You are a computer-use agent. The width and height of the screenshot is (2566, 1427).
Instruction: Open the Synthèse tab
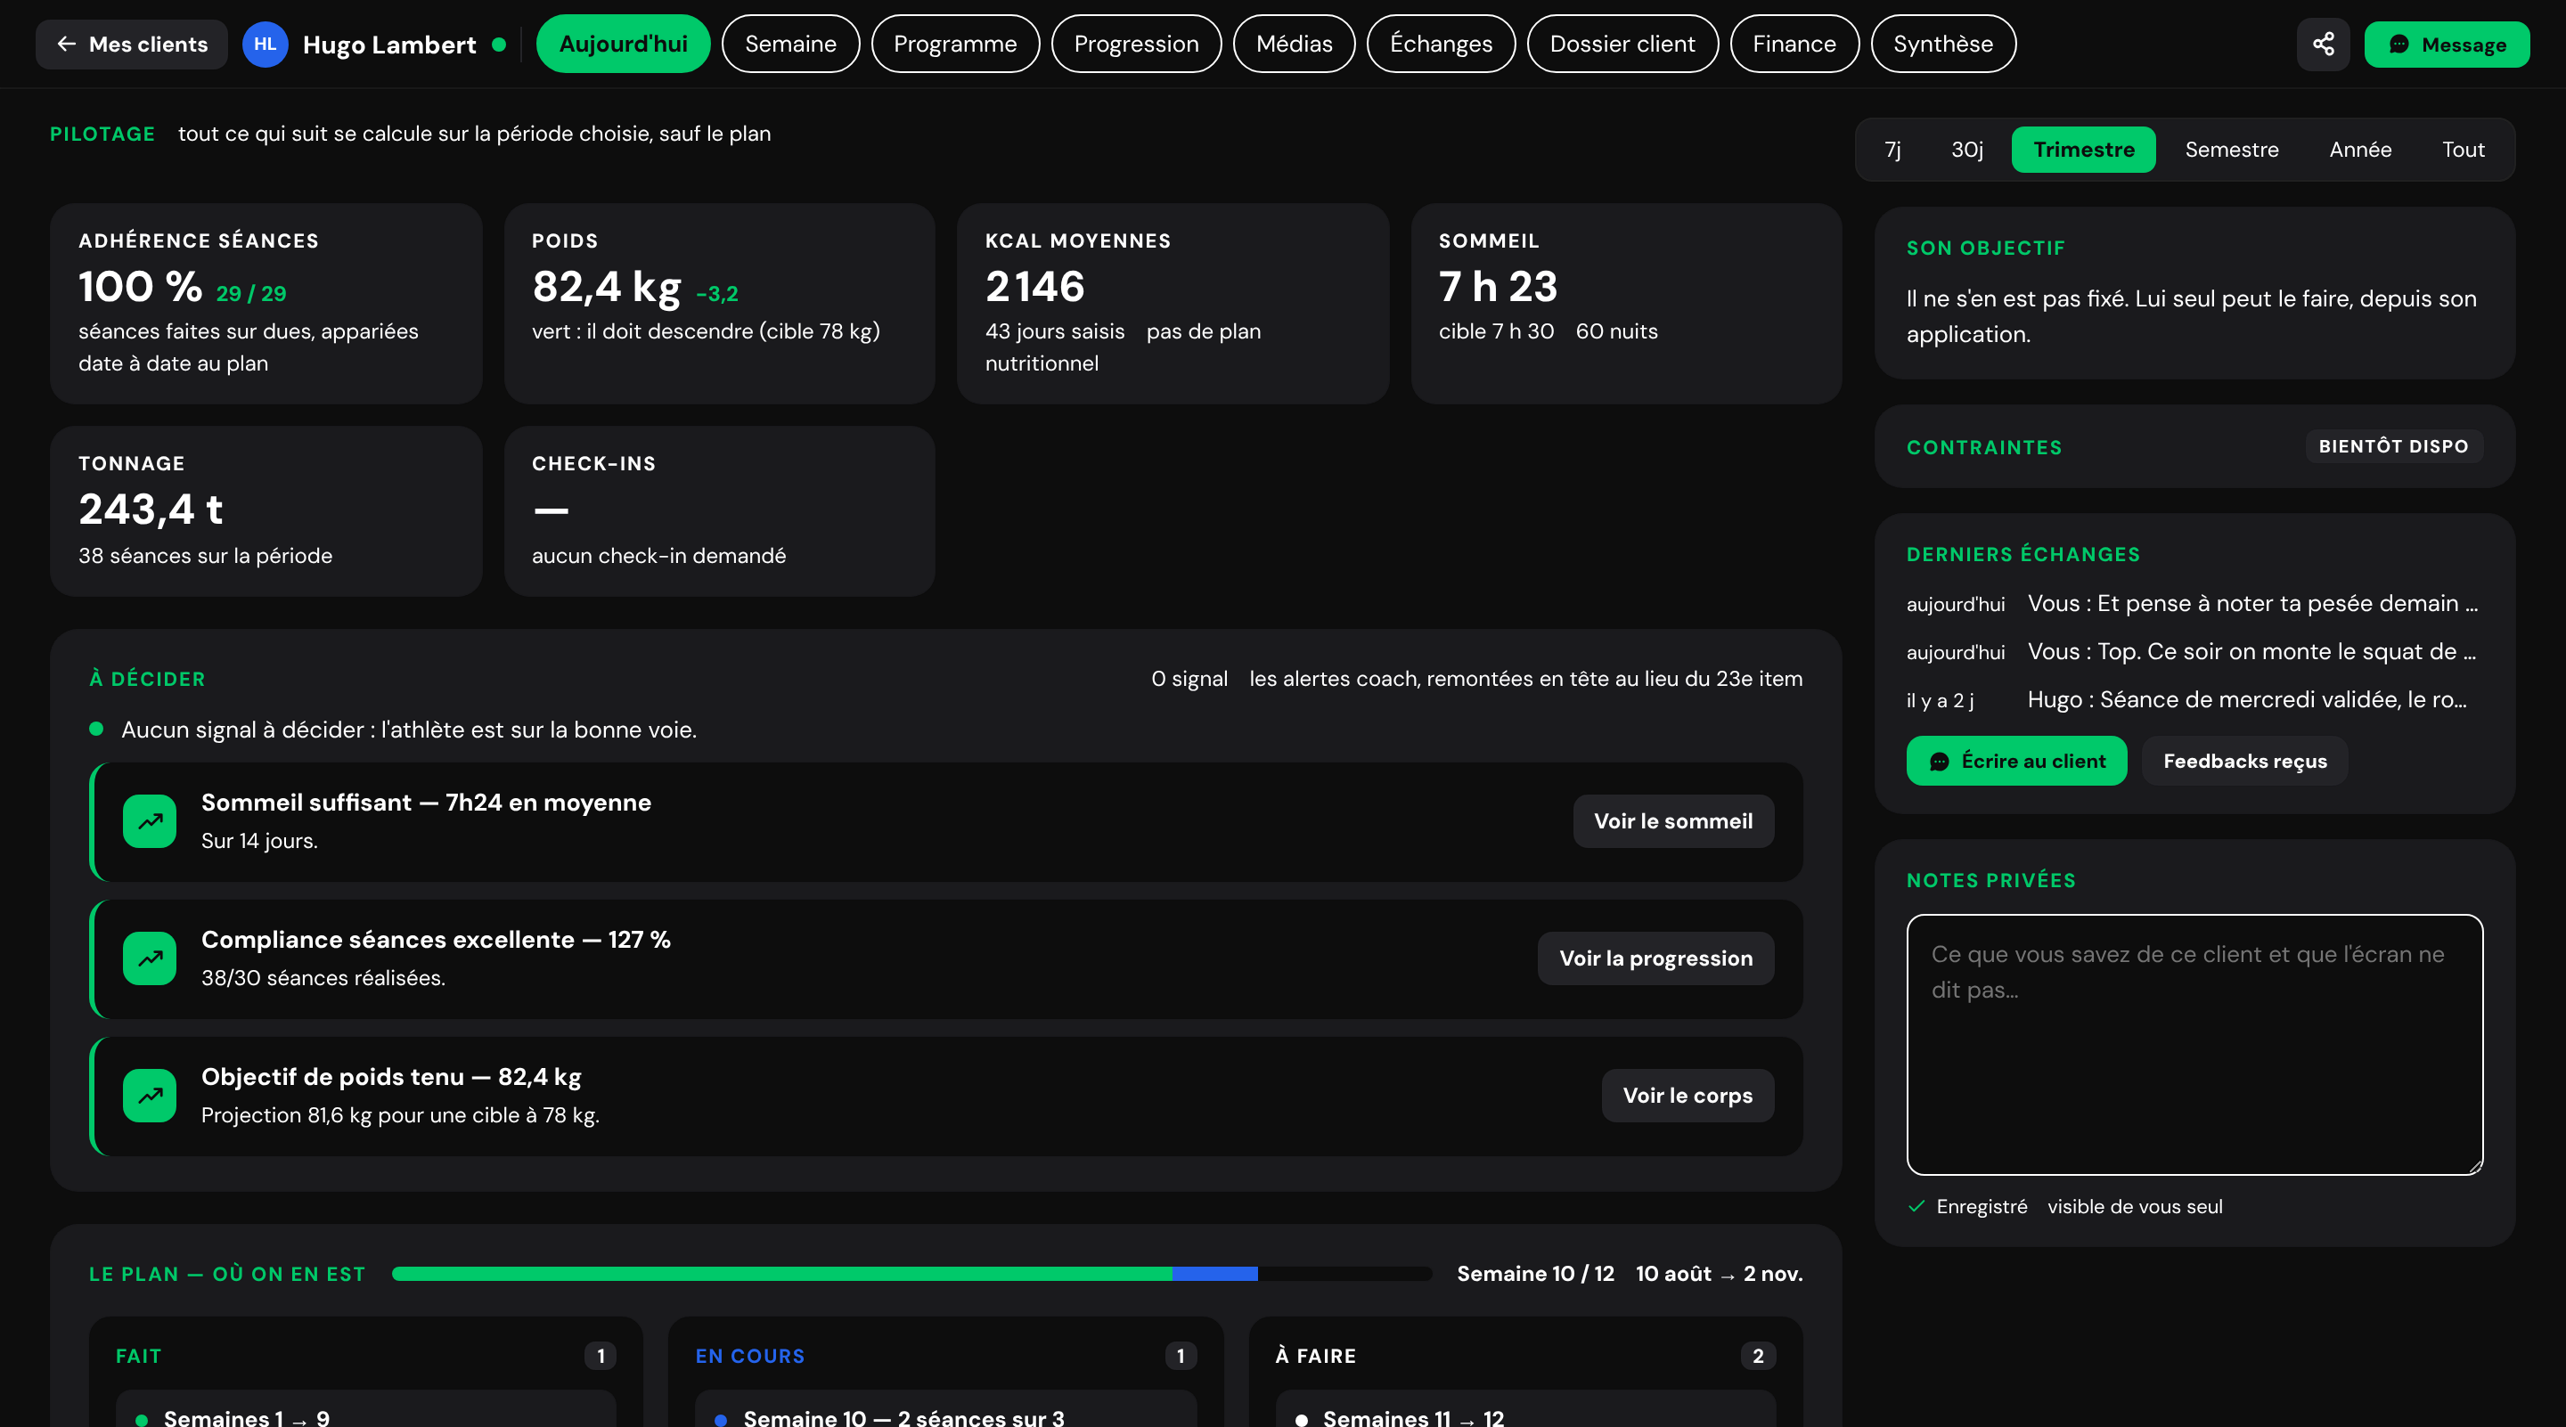(1943, 44)
